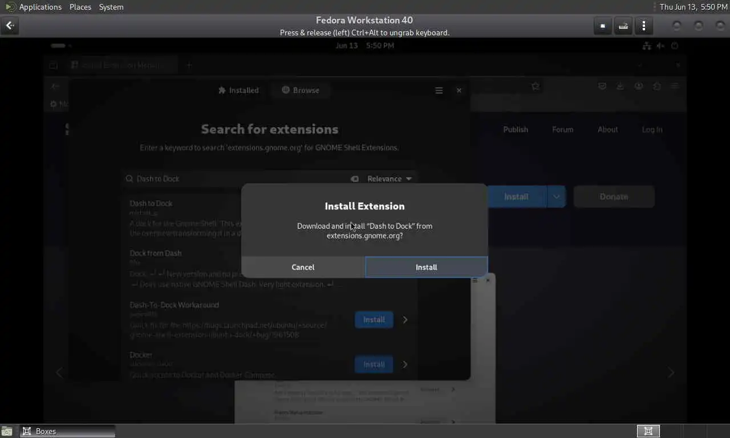This screenshot has height=438, width=730.
Task: Open Extension Manager hamburger menu
Action: 439,90
